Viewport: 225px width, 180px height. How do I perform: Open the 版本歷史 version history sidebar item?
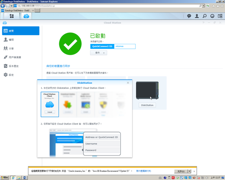tap(21, 66)
